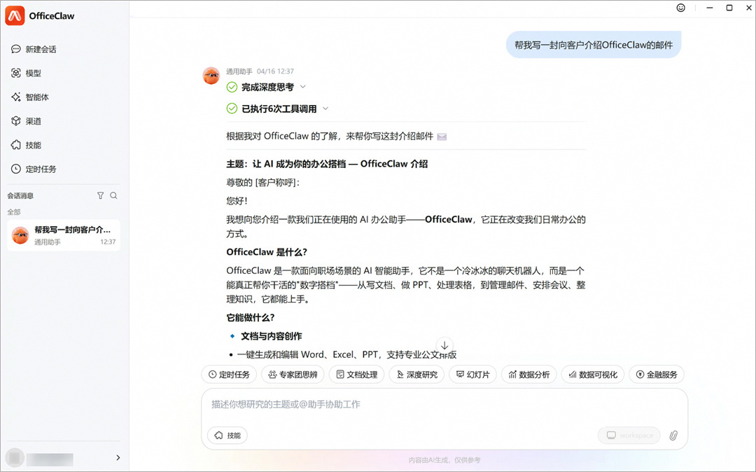This screenshot has width=756, height=472.
Task: Click the user message bubble about OfficeClaw邮件
Action: pos(594,45)
